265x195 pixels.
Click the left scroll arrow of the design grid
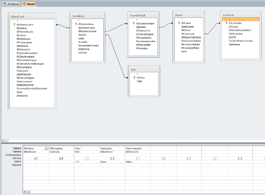(x=25, y=192)
